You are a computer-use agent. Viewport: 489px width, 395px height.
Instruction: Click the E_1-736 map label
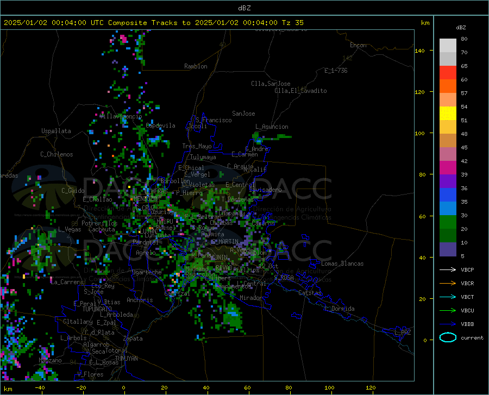(336, 71)
